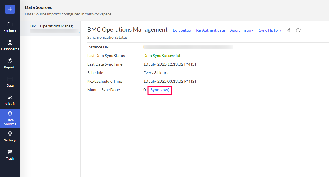
Task: Select BMC Operations Manag... in data source list
Action: (x=53, y=26)
